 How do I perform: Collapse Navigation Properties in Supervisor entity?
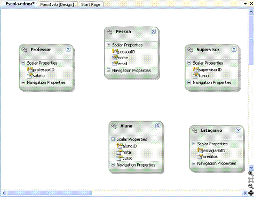[189, 82]
